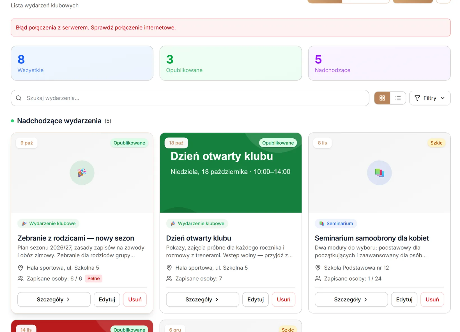Open Szczegóły for Dzień otwarty klubu

(x=203, y=299)
